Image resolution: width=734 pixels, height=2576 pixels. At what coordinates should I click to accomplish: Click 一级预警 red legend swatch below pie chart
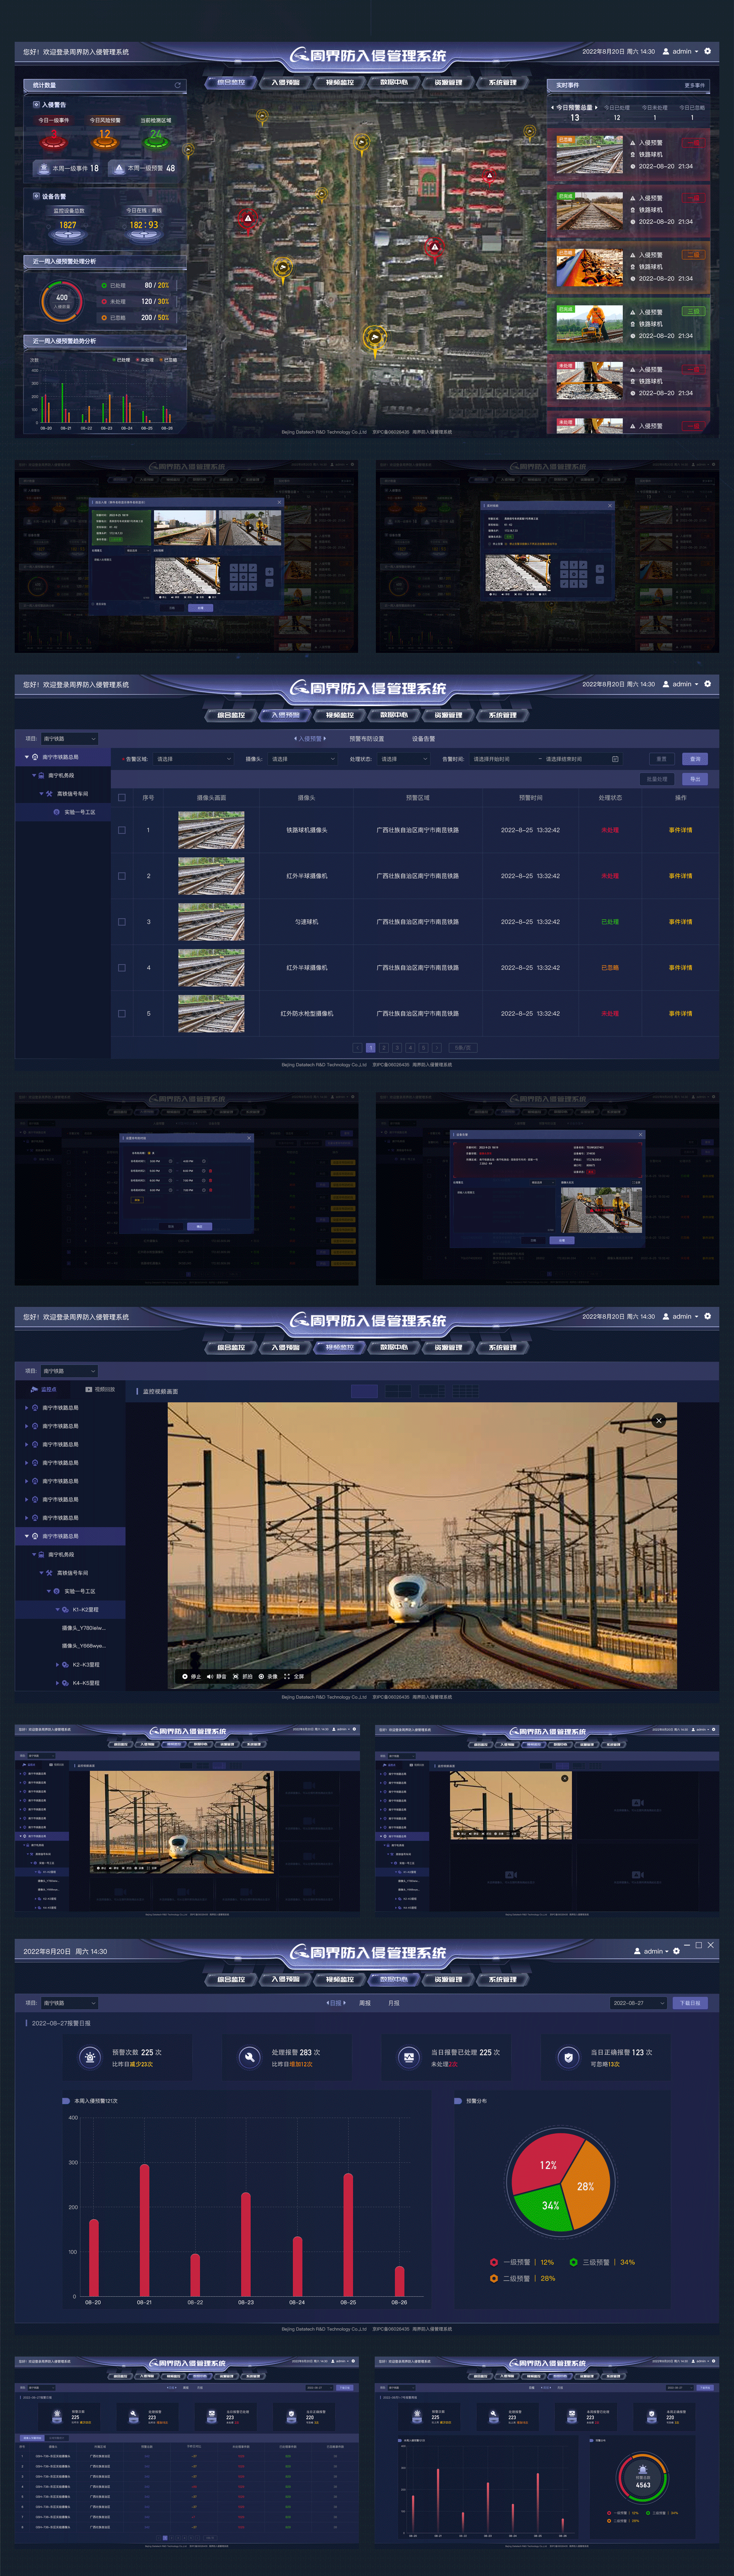coord(494,2262)
